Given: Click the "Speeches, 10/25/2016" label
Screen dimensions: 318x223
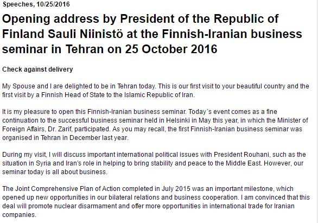Looking at the screenshot, I should pyautogui.click(x=36, y=4).
